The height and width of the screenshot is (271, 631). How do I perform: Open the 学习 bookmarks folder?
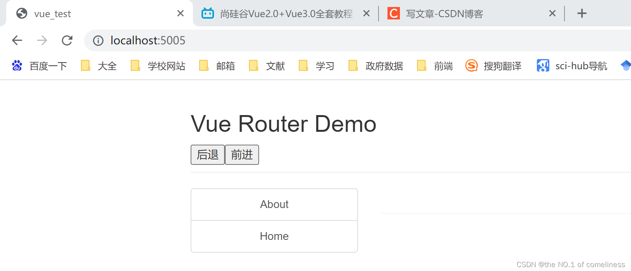click(x=317, y=66)
